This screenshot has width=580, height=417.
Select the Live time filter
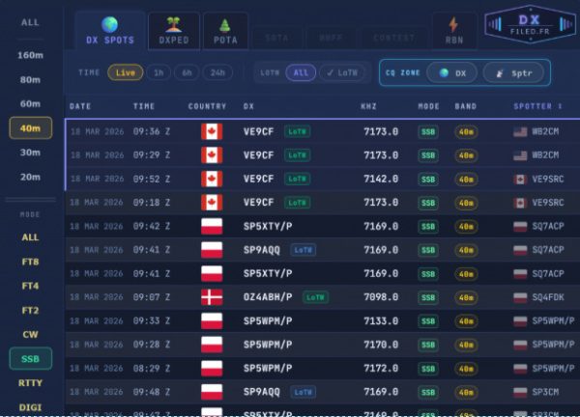click(x=125, y=72)
